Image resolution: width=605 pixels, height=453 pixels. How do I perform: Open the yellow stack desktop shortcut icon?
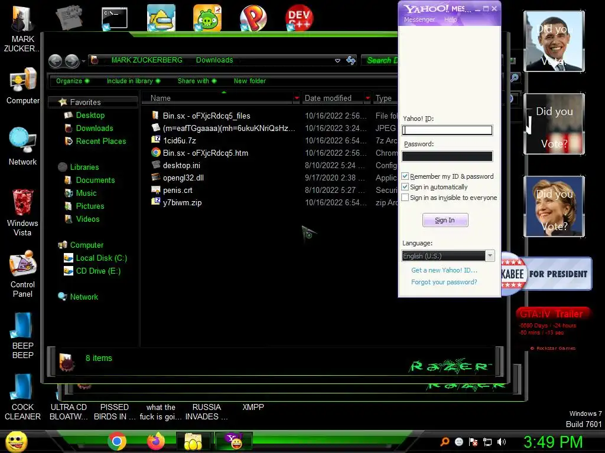[x=161, y=18]
